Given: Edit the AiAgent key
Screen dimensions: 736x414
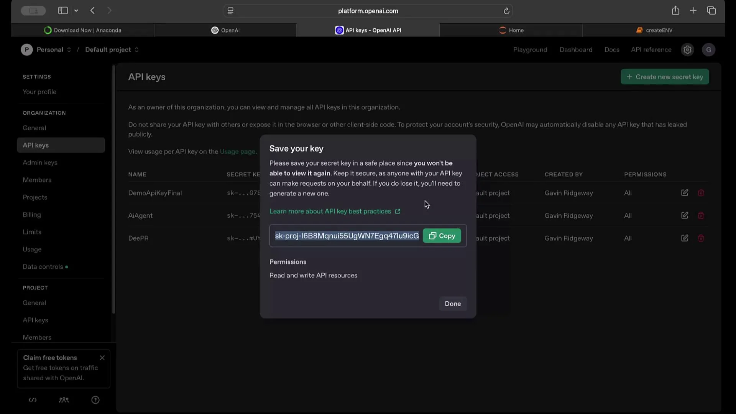Looking at the screenshot, I should coord(685,215).
